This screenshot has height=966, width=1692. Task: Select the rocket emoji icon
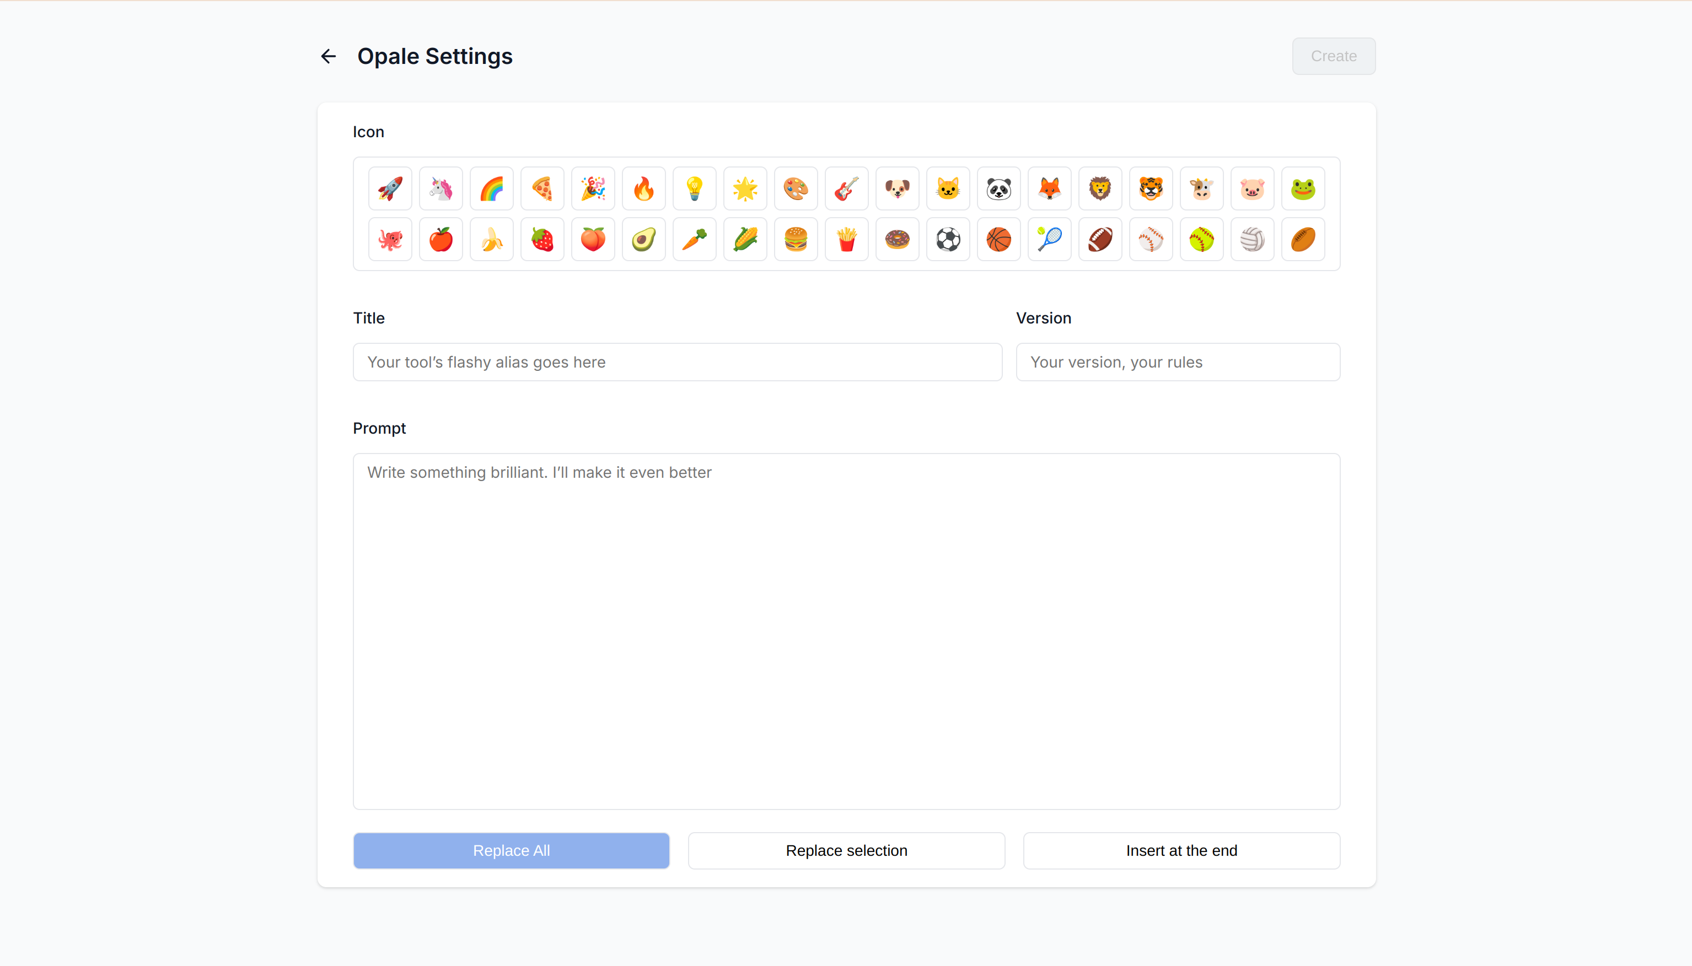390,188
